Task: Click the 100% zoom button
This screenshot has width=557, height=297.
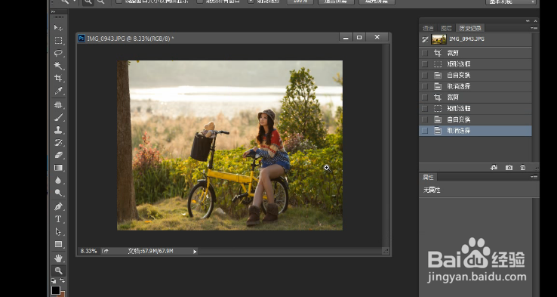Action: (x=300, y=2)
